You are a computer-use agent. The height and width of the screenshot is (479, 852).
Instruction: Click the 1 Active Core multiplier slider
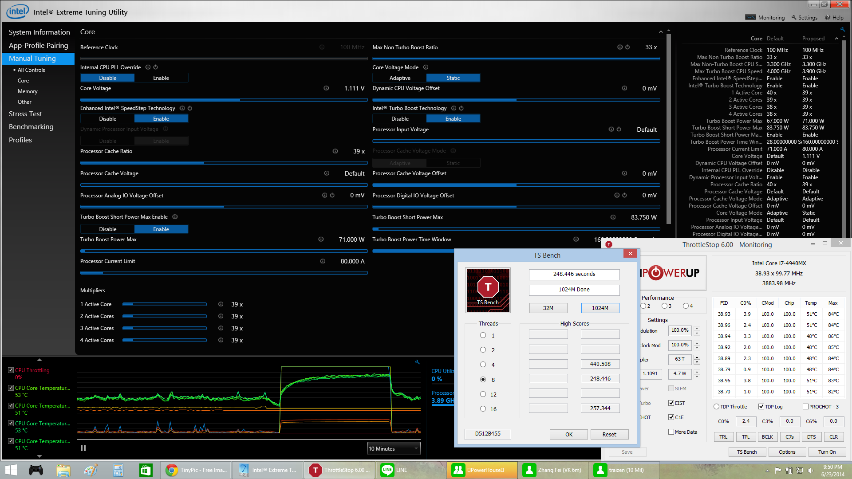pos(164,304)
